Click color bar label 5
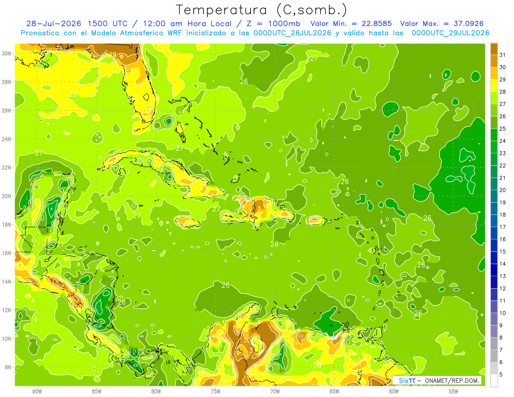Screen dimensions: 514x397 tap(501, 375)
